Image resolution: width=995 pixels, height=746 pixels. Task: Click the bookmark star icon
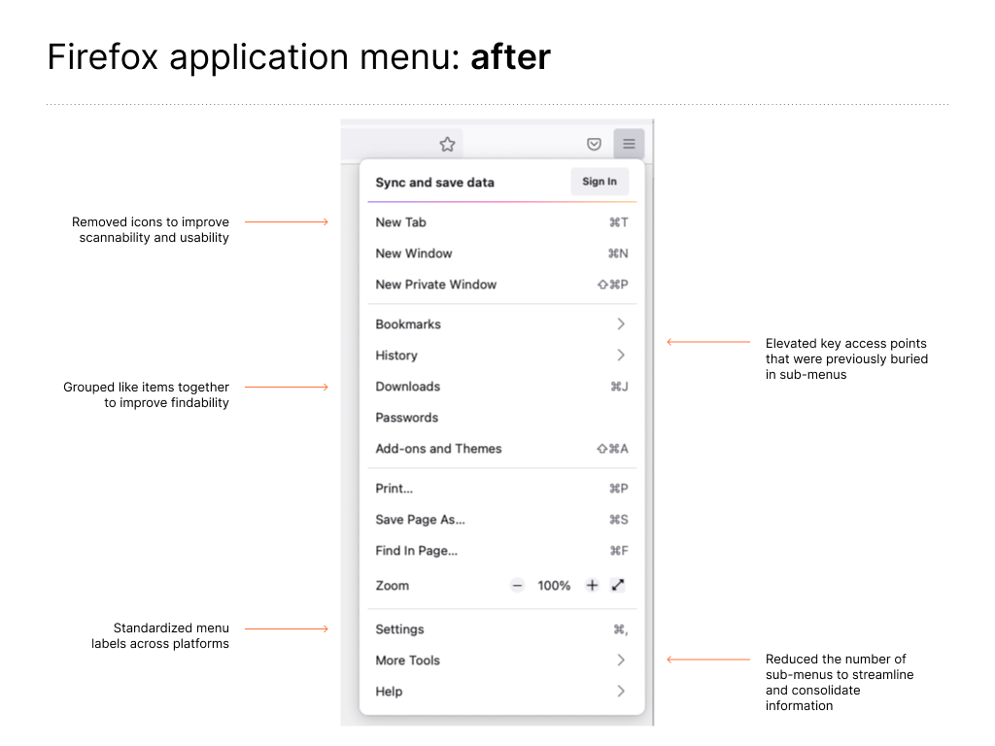point(447,145)
